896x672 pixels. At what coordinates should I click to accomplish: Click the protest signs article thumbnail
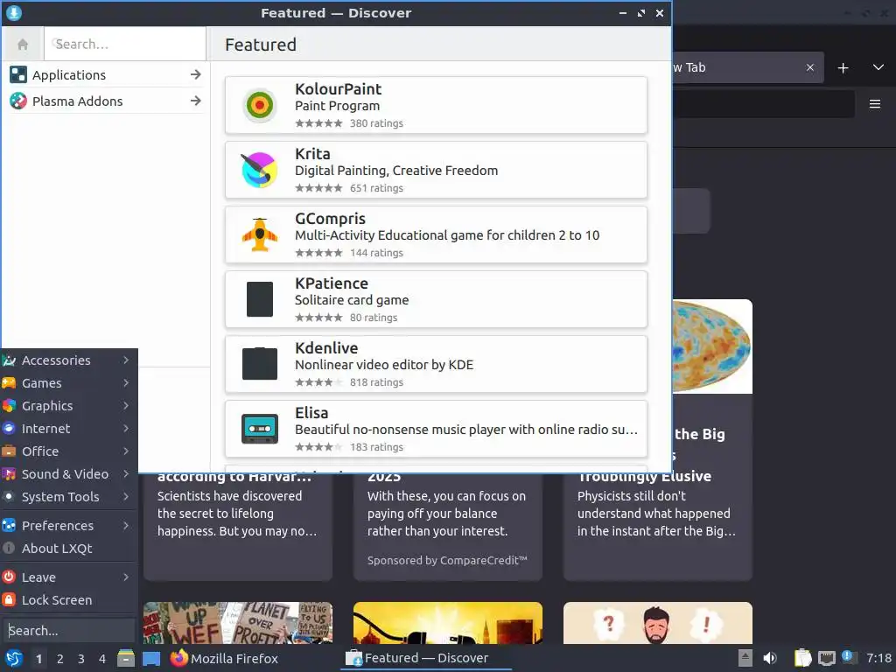[238, 623]
